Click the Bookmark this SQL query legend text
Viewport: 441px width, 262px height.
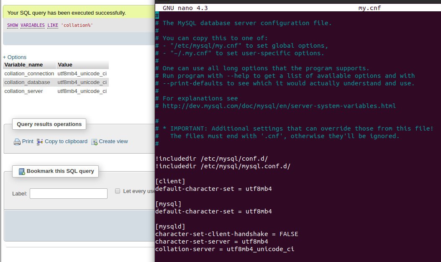pyautogui.click(x=60, y=171)
